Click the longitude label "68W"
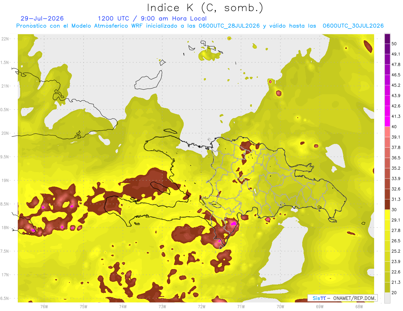 click(x=359, y=307)
